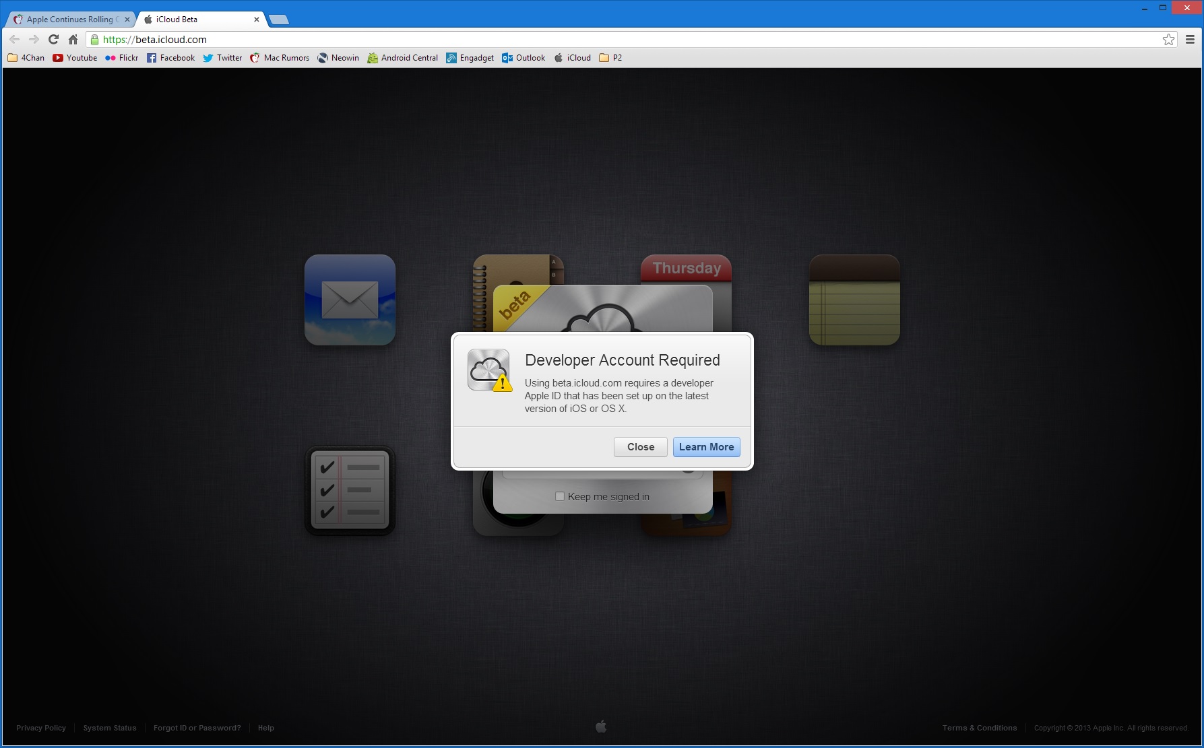Click the Learn More button

point(707,447)
